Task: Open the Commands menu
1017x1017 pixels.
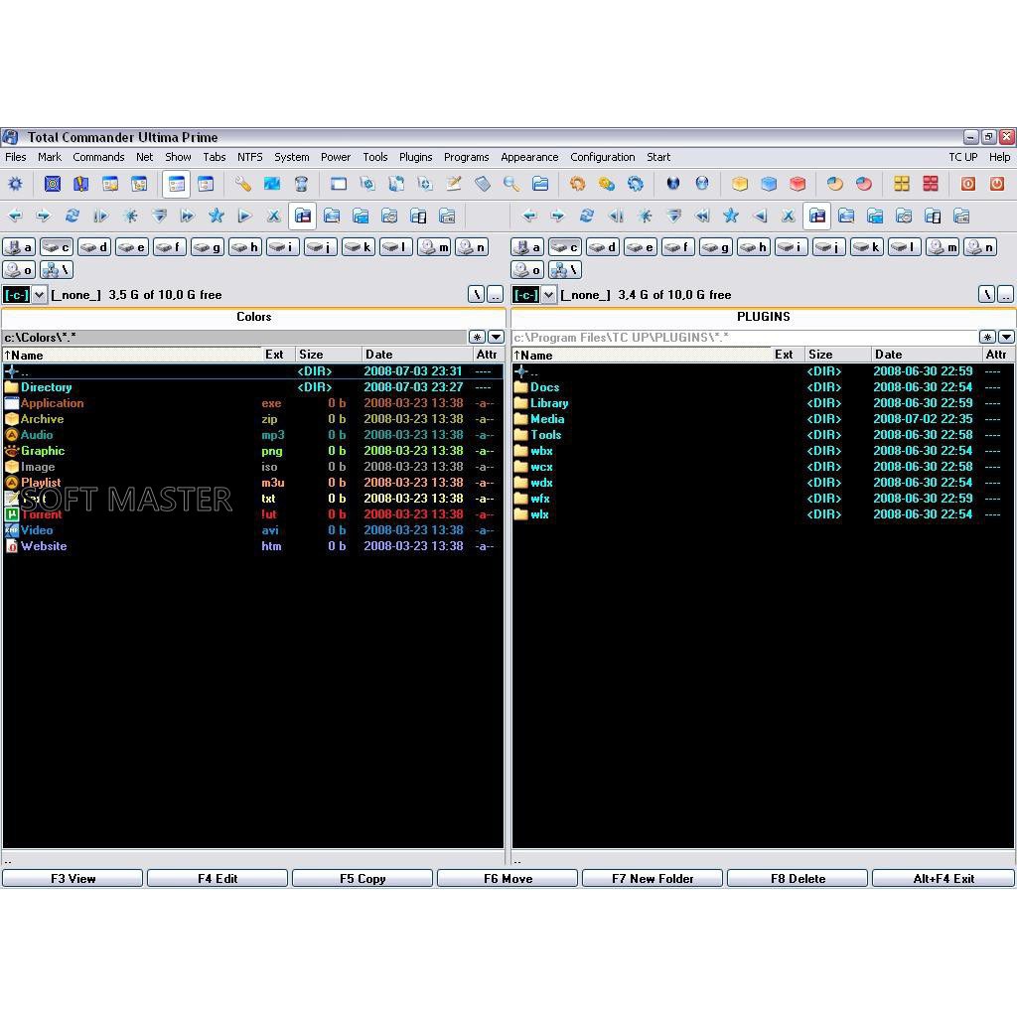Action: 98,157
